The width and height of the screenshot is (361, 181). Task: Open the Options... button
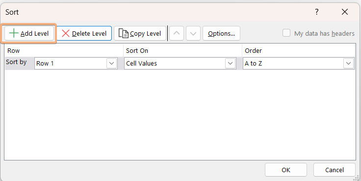click(222, 34)
